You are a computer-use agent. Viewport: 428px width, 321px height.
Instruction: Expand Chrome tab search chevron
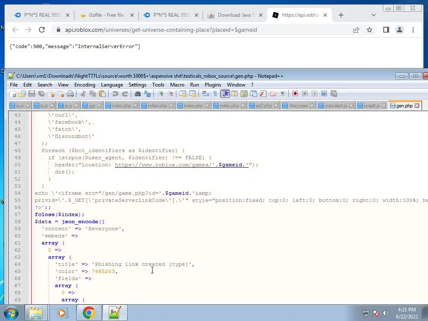(x=374, y=15)
